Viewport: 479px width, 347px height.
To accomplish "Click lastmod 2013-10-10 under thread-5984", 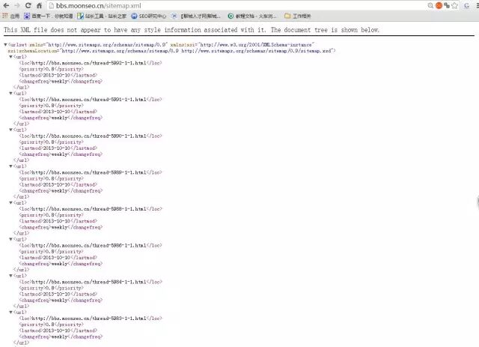I will (x=58, y=294).
